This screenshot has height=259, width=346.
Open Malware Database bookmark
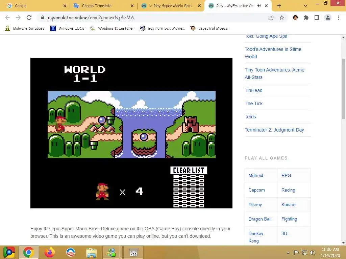25,28
